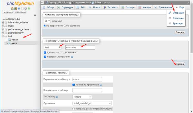193x113 pixels.
Task: Click Вперёд in sort table section
Action: [x=180, y=32]
